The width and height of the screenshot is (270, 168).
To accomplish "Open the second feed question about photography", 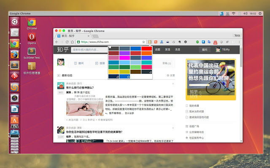I will tap(94, 132).
